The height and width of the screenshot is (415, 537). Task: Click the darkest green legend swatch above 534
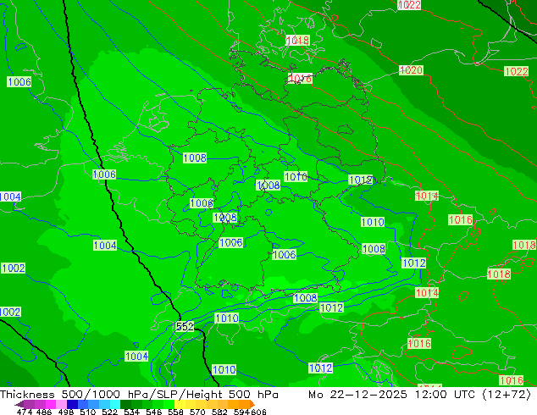click(x=125, y=404)
